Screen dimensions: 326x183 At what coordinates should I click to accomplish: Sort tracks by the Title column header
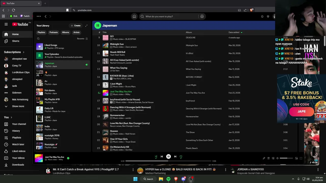104,32
